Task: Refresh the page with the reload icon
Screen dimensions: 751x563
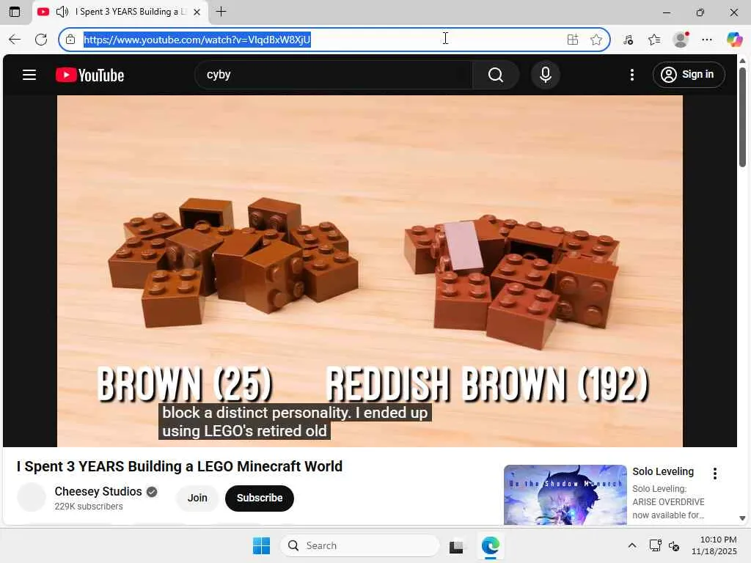Action: tap(41, 40)
